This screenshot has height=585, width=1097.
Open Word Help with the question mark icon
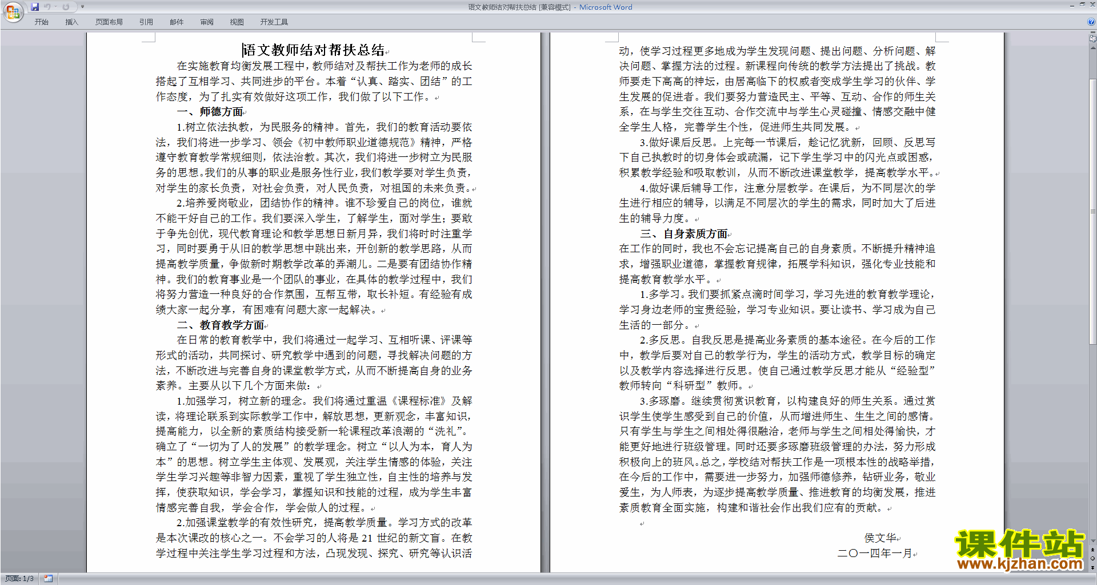pyautogui.click(x=1091, y=22)
